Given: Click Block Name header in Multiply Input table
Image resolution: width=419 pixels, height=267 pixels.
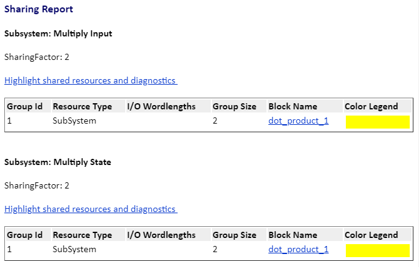Looking at the screenshot, I should (x=293, y=106).
